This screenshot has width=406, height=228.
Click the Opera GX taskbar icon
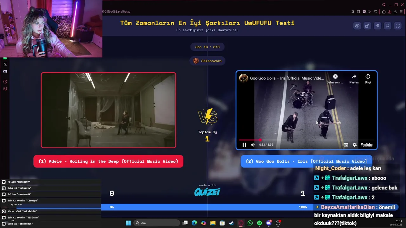coord(241,223)
